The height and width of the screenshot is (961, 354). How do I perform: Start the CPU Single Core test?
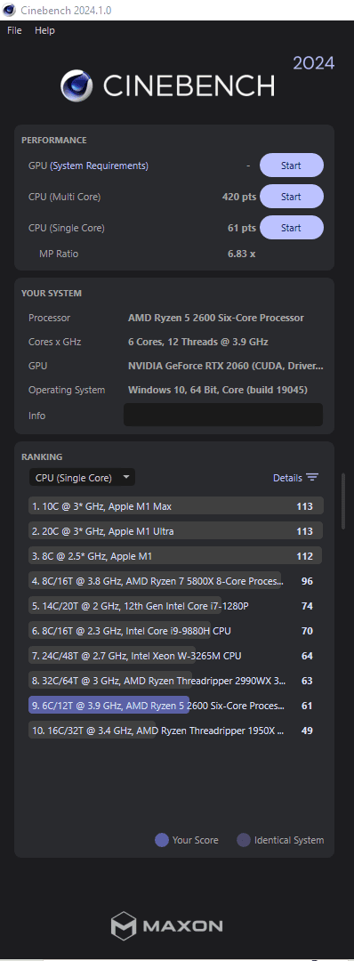point(292,228)
